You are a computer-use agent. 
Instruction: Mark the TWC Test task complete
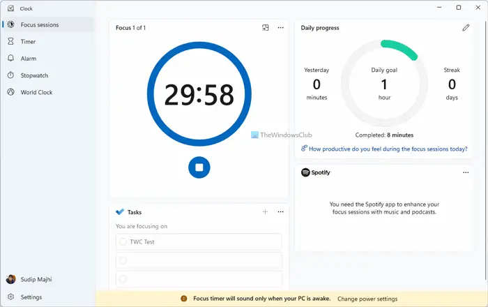pos(123,241)
